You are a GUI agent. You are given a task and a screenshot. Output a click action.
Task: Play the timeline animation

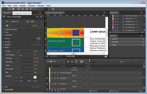coord(51,62)
